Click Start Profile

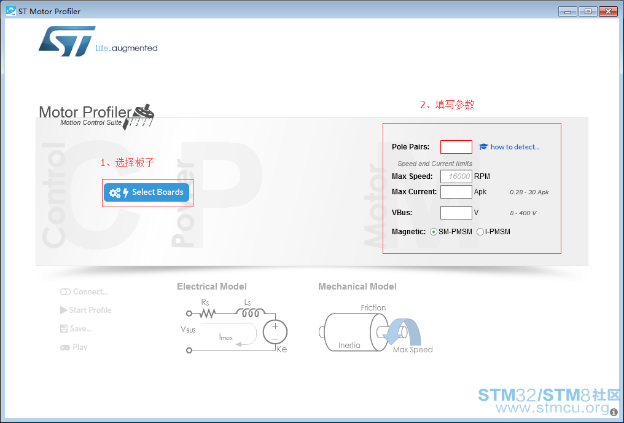(86, 310)
